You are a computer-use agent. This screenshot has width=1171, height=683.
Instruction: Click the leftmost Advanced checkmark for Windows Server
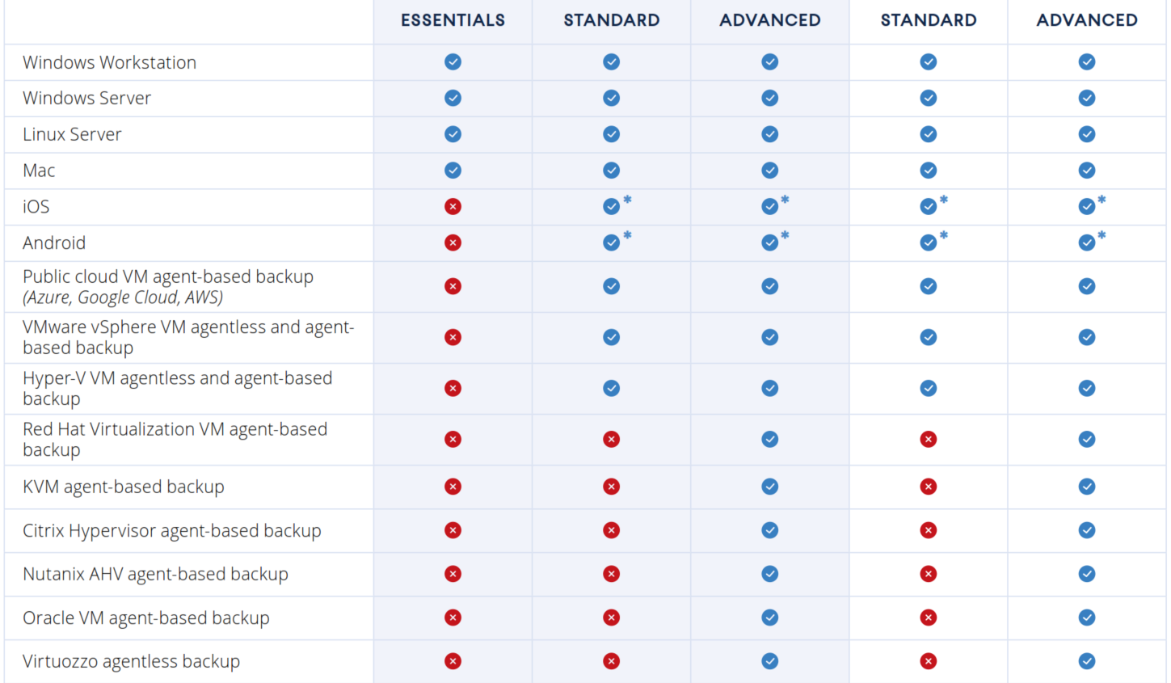point(770,98)
